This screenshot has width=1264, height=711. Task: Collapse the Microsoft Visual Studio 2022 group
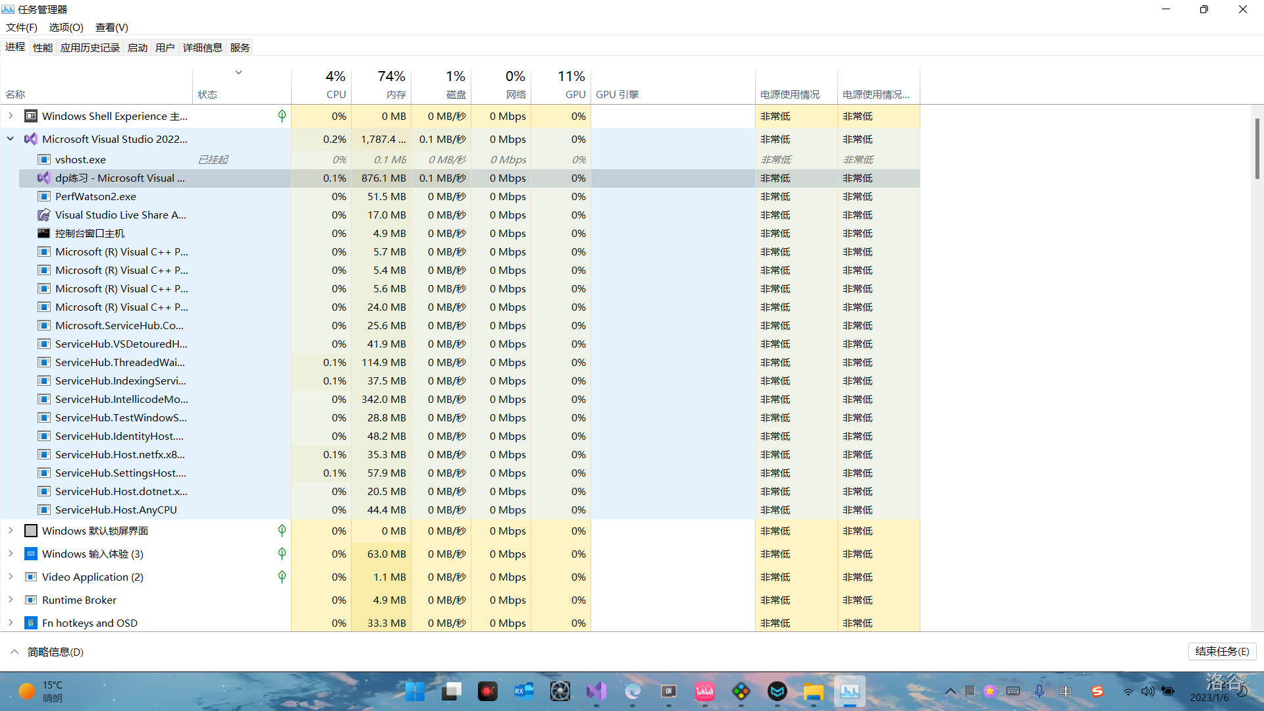pyautogui.click(x=11, y=139)
